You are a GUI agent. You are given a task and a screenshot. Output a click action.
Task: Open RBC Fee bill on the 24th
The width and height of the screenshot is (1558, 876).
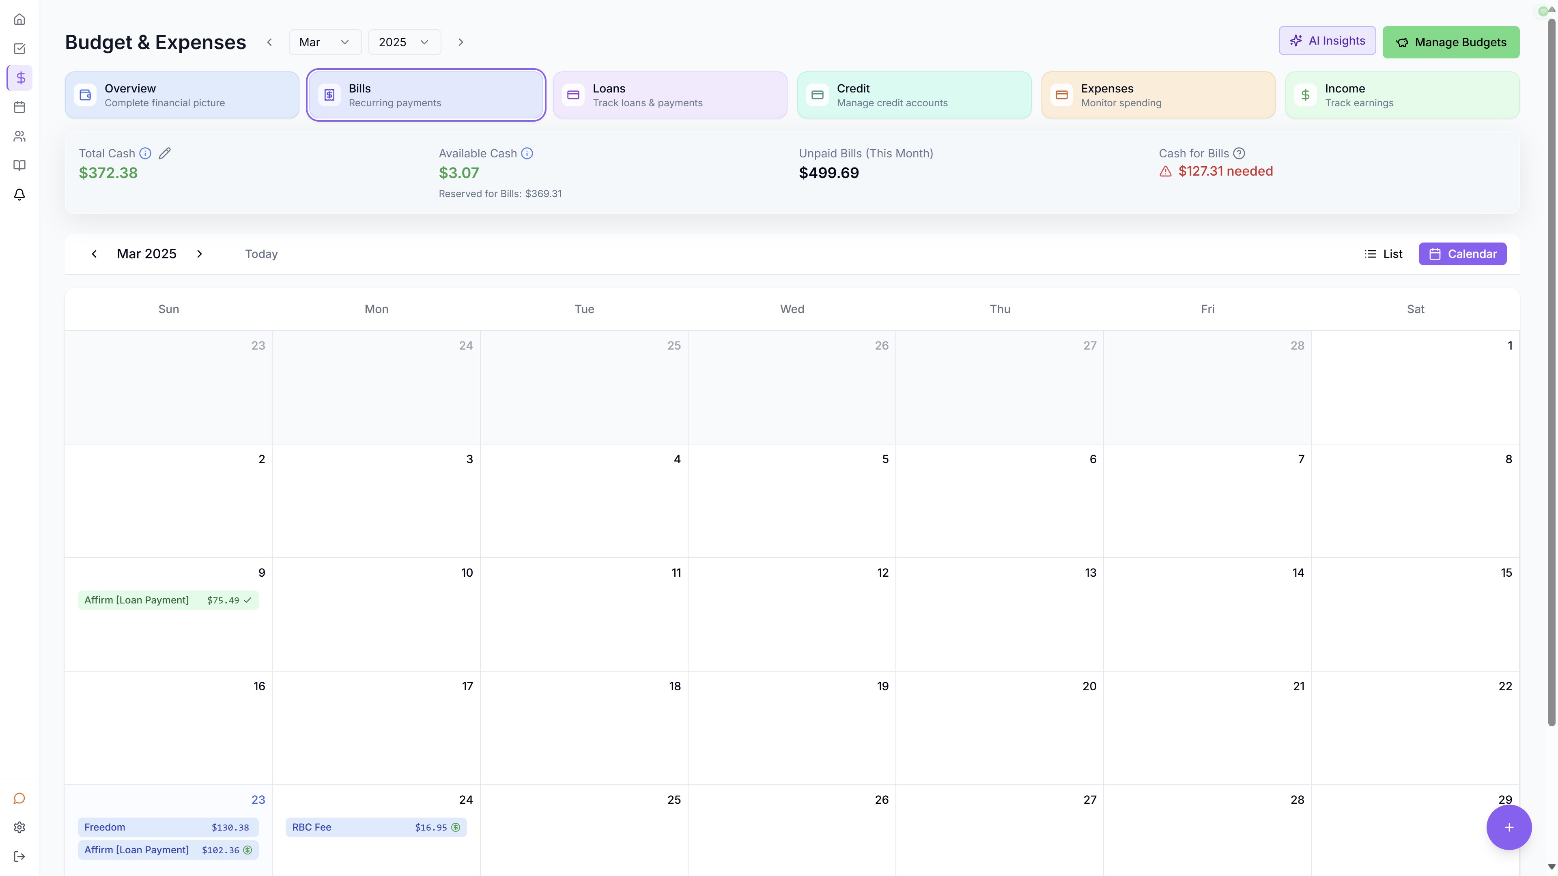[376, 828]
